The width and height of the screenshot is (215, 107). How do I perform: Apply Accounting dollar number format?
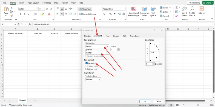[104, 14]
